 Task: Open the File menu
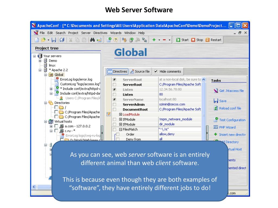(x=42, y=33)
